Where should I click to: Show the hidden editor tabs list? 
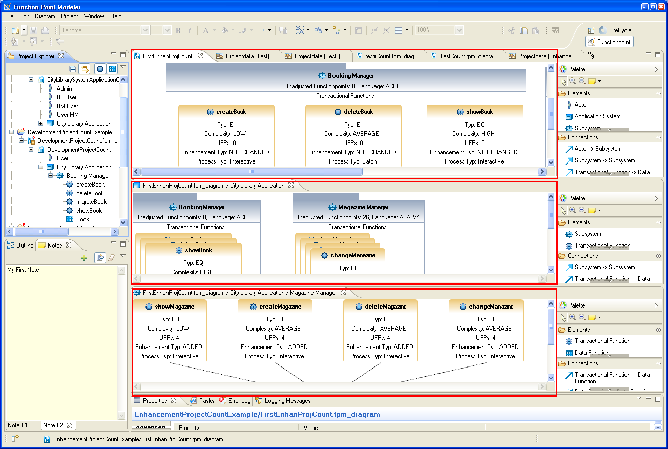point(590,55)
